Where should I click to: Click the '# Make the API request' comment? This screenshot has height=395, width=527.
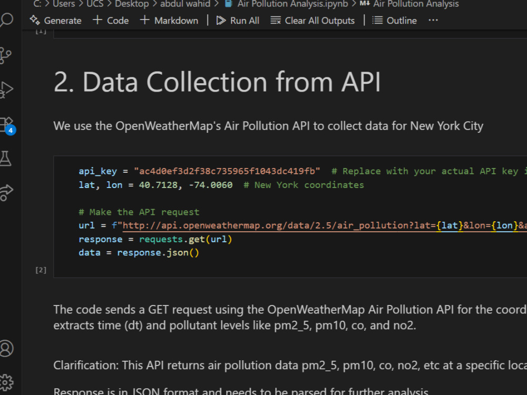tap(139, 212)
